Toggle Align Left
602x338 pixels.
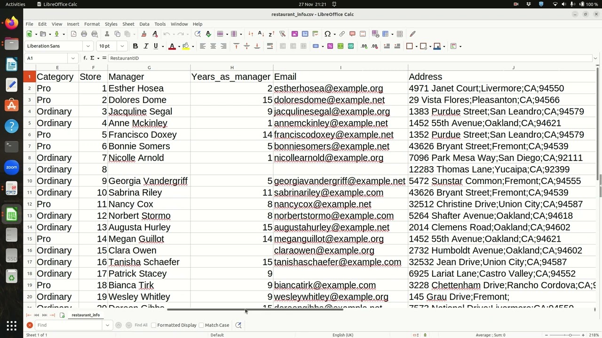pyautogui.click(x=203, y=46)
